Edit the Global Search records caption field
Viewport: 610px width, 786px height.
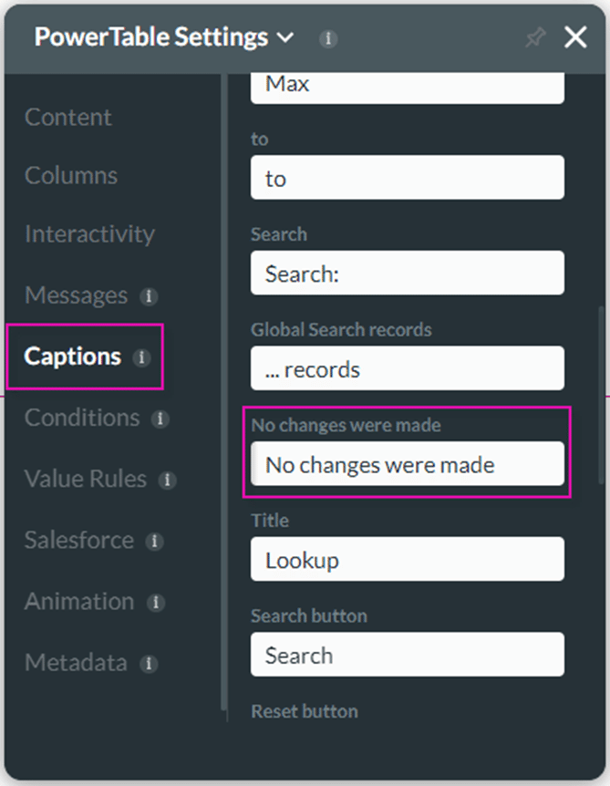(x=407, y=369)
